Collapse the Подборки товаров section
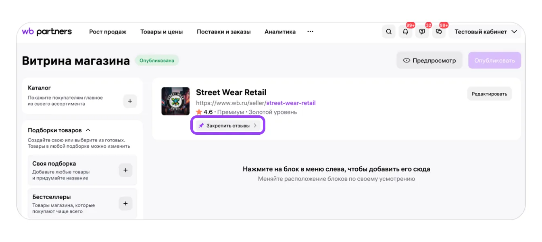This screenshot has height=242, width=542. tap(88, 130)
